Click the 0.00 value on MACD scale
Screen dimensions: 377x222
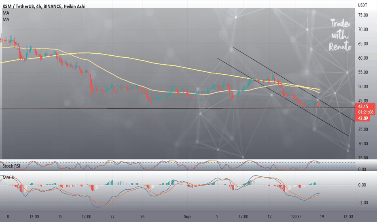[x=362, y=185]
